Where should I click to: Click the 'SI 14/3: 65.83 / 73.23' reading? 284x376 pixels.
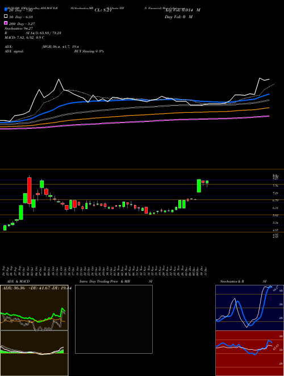[x=44, y=33]
